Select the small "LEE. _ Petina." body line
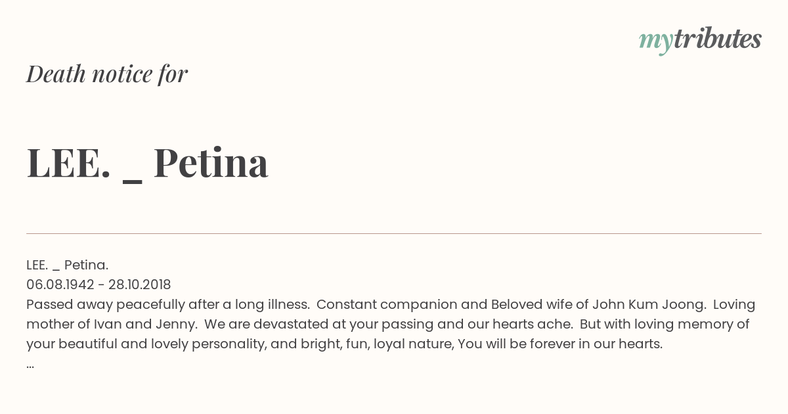Screen dimensions: 788x414 [68, 265]
